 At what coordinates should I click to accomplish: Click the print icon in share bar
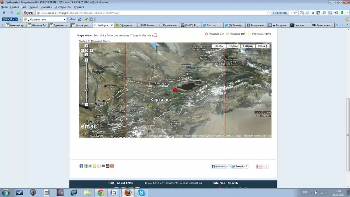pyautogui.click(x=103, y=166)
